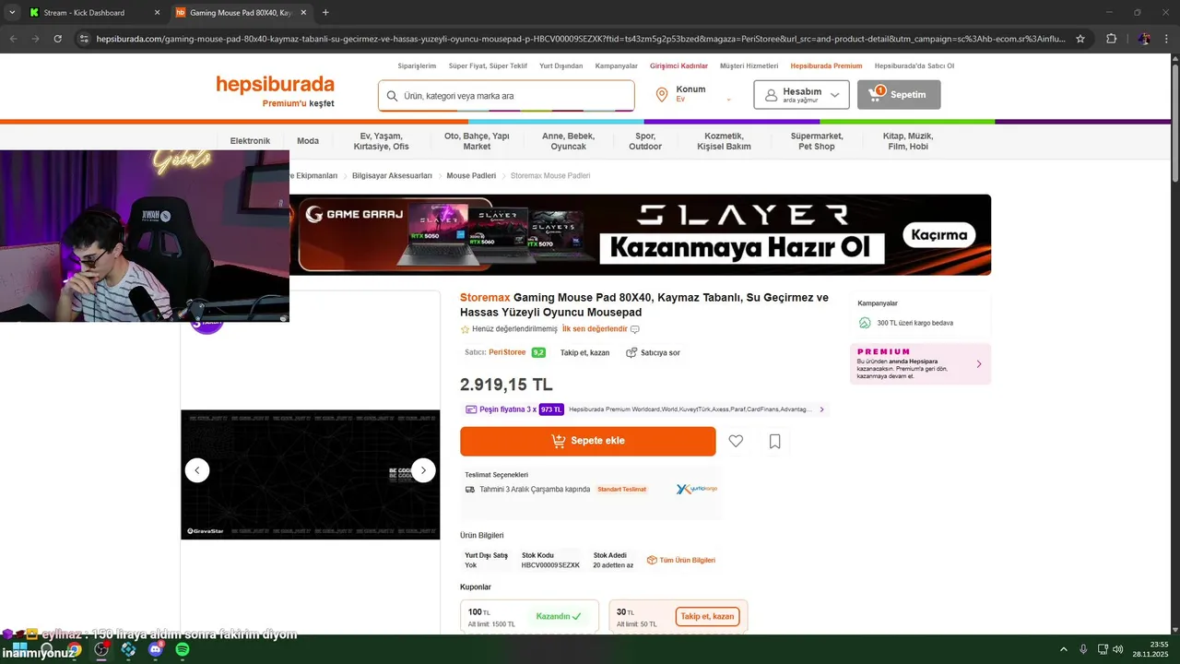Click Premium'u keşfet under logo
The height and width of the screenshot is (664, 1180).
click(x=298, y=103)
